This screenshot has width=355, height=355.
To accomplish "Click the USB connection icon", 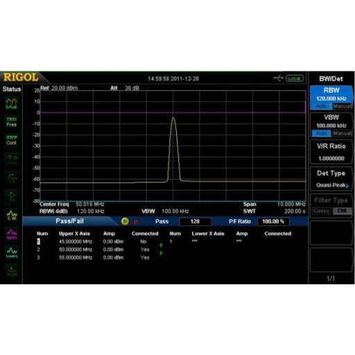I will click(279, 78).
